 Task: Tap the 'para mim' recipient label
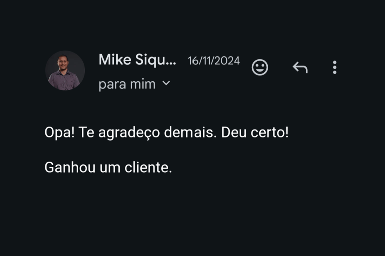127,85
